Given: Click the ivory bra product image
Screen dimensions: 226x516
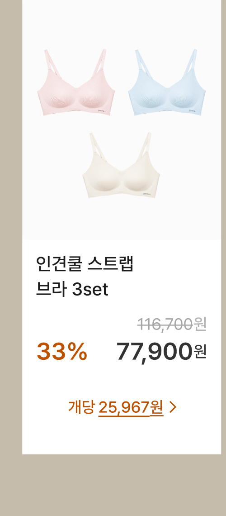Looking at the screenshot, I should point(121,166).
